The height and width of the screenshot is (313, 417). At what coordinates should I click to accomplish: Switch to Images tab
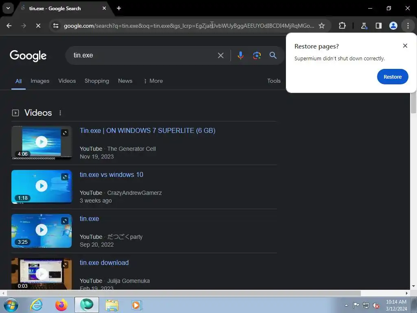pyautogui.click(x=40, y=81)
